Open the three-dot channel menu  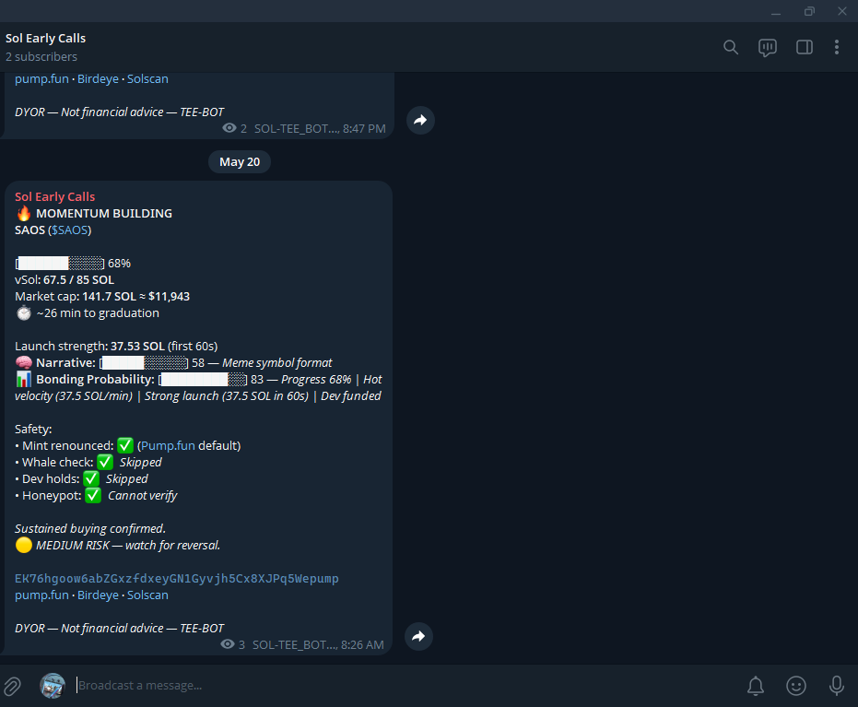click(x=837, y=47)
